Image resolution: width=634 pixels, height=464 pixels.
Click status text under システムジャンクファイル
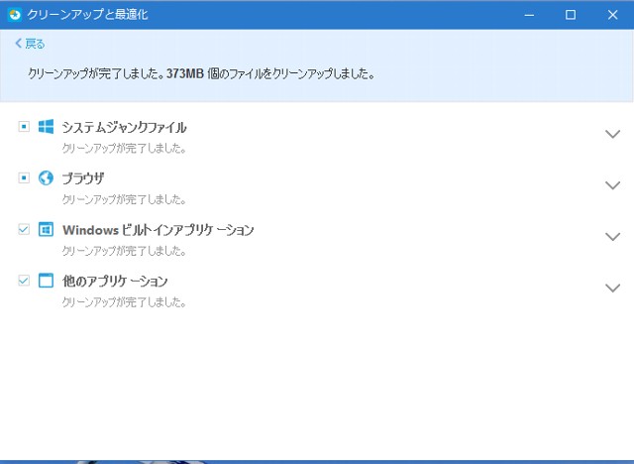click(124, 149)
